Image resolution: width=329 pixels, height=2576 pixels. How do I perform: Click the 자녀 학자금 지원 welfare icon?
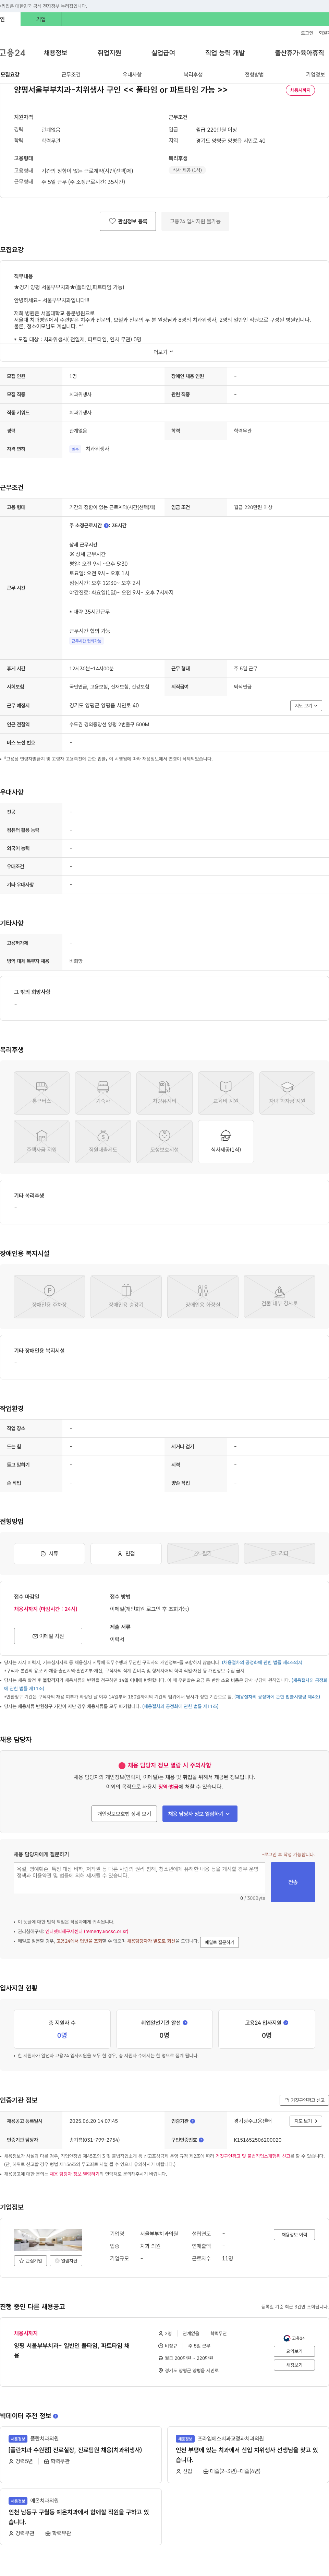[287, 1093]
